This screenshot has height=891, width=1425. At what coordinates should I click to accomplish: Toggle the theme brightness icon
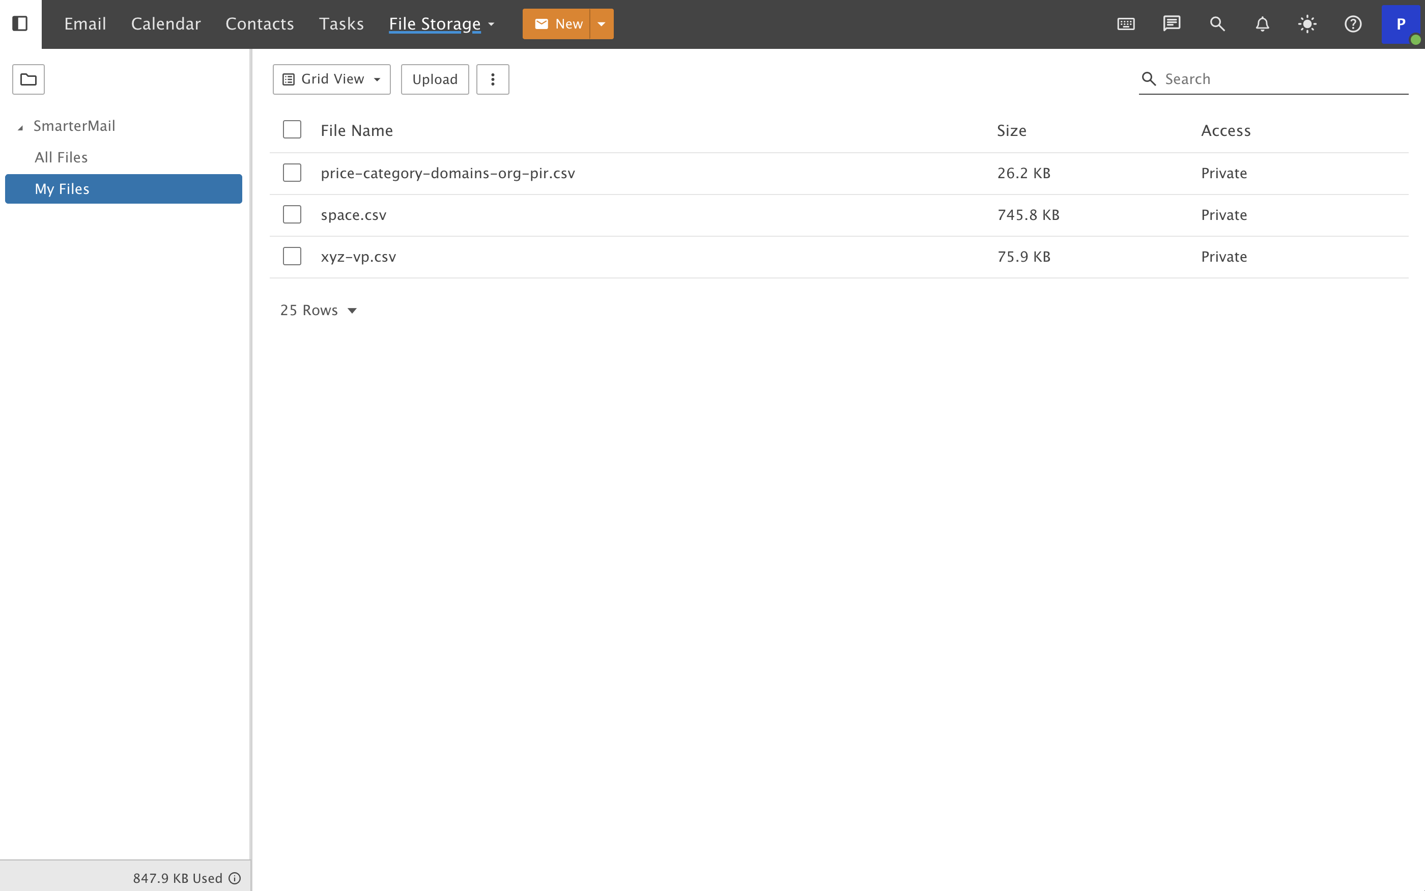[1307, 23]
